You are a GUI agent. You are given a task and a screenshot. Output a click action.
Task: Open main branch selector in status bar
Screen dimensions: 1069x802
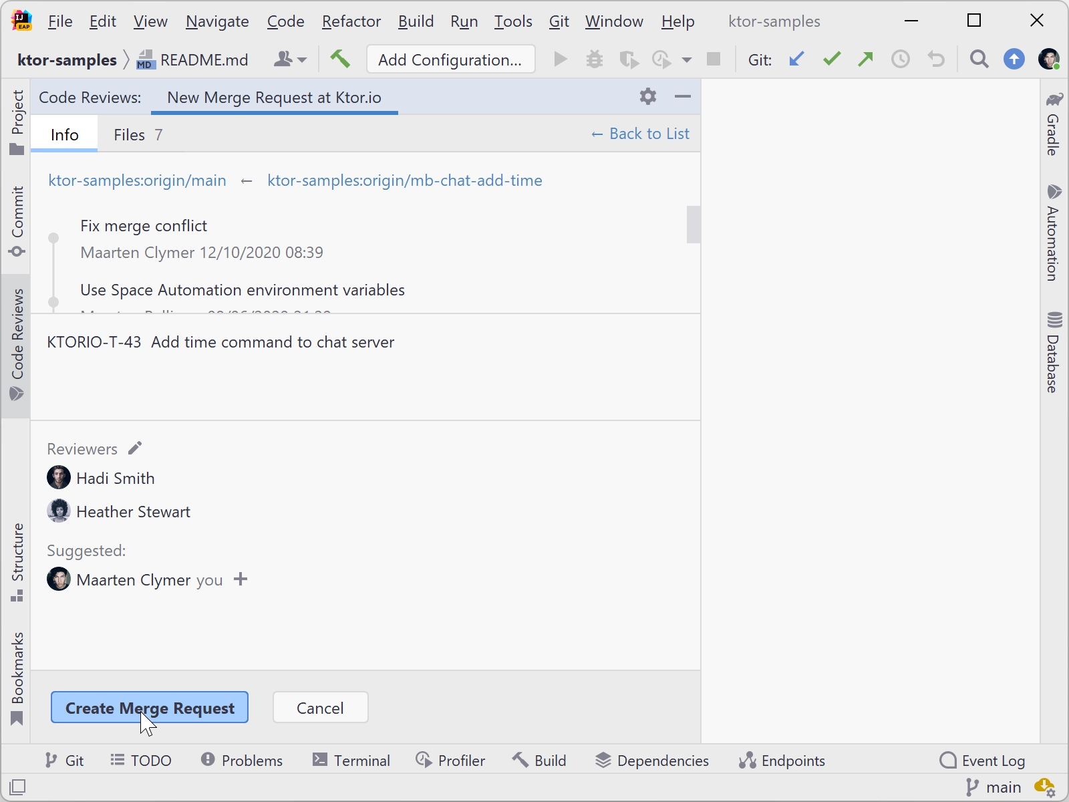coord(994,787)
